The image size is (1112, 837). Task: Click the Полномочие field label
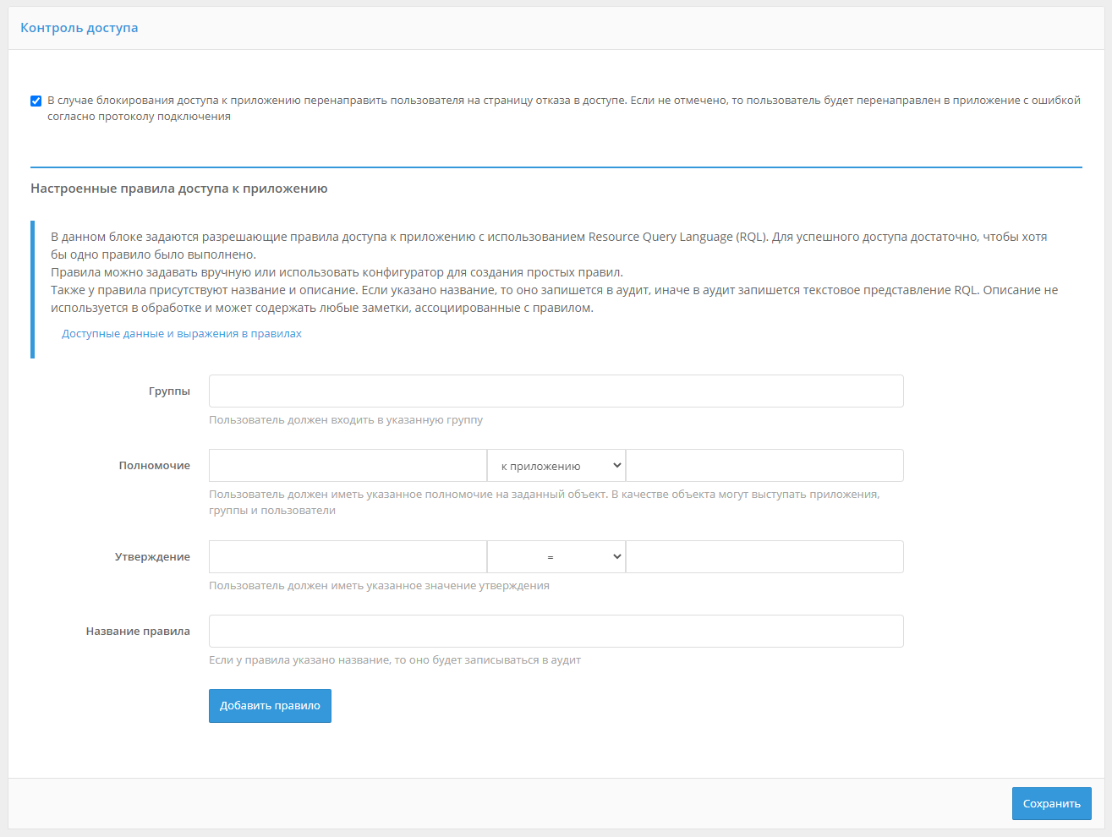coord(155,466)
